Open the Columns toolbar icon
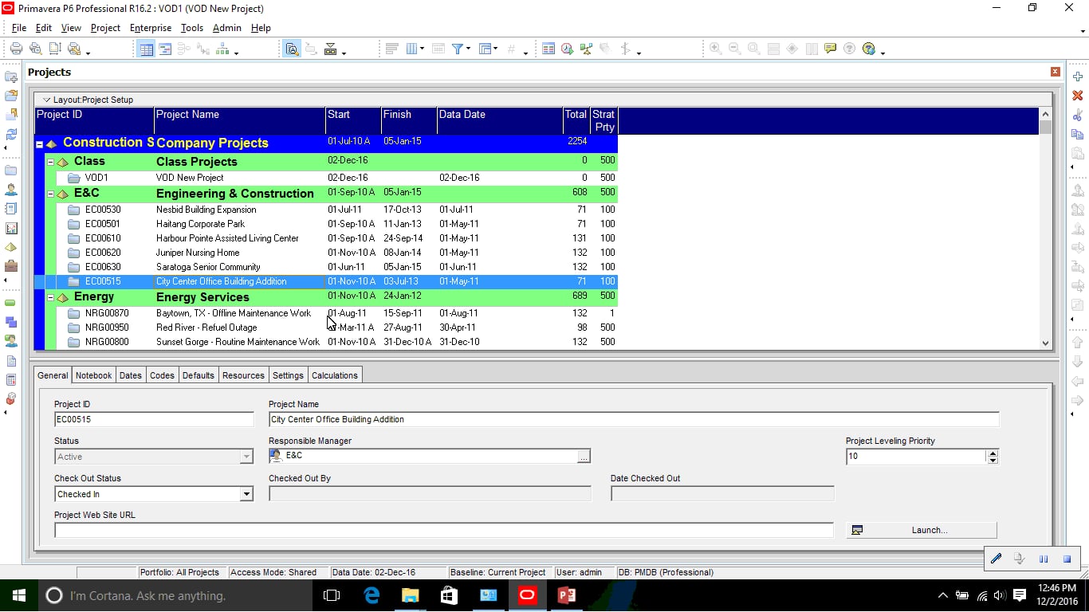This screenshot has width=1089, height=612. (411, 49)
